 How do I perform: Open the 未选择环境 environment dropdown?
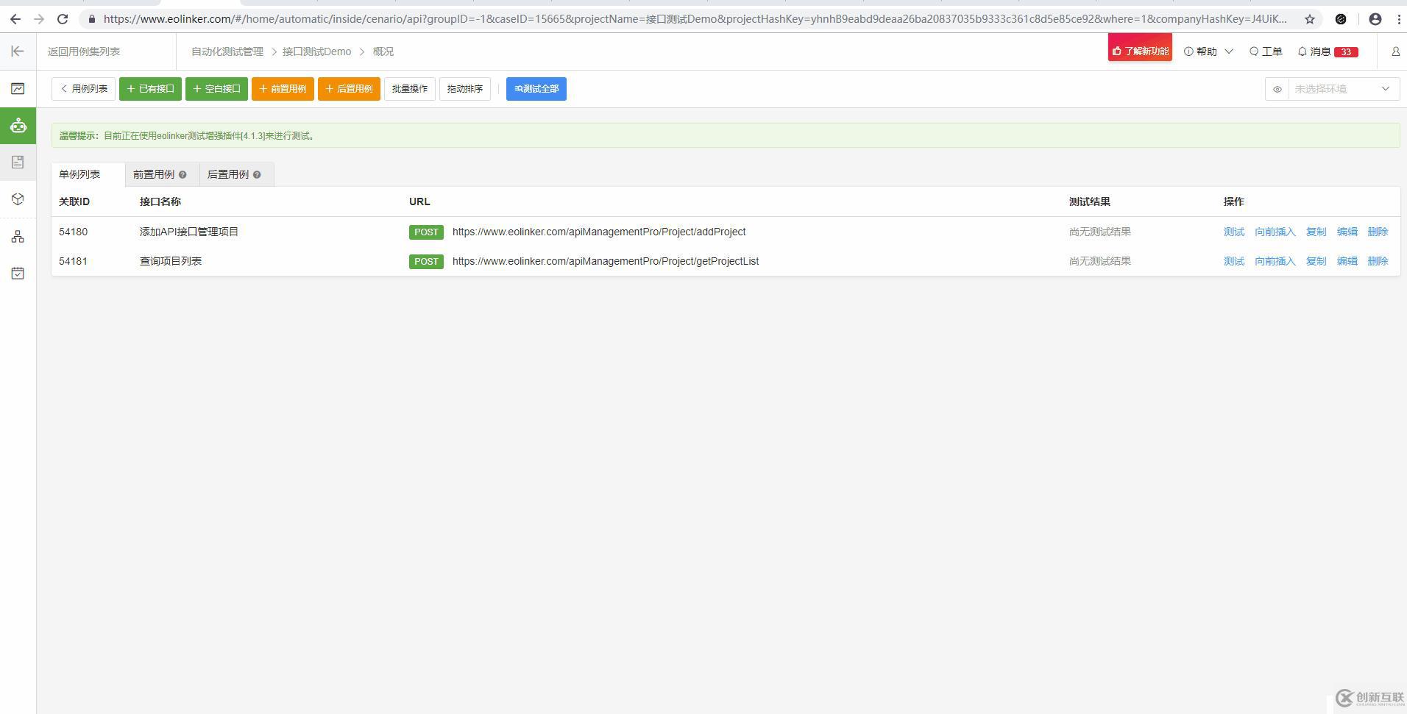tap(1344, 89)
